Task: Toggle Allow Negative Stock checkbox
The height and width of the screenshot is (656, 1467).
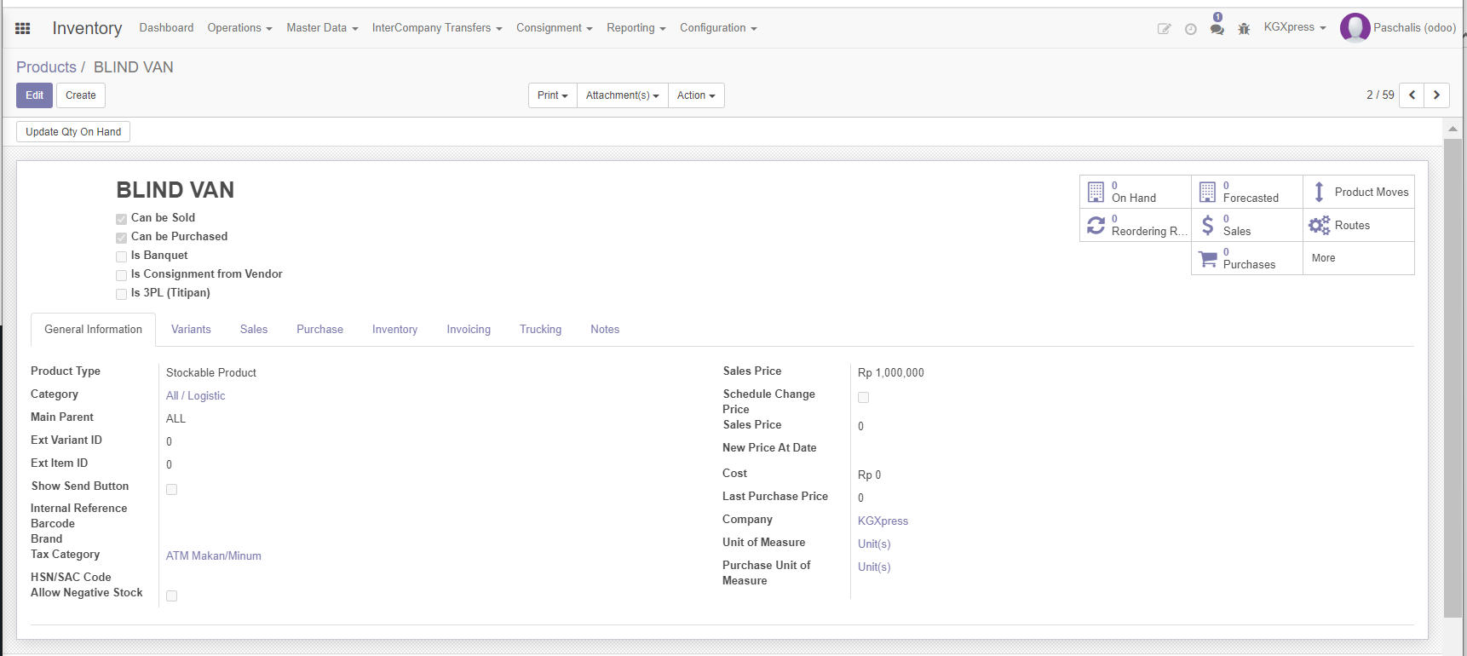Action: [171, 596]
